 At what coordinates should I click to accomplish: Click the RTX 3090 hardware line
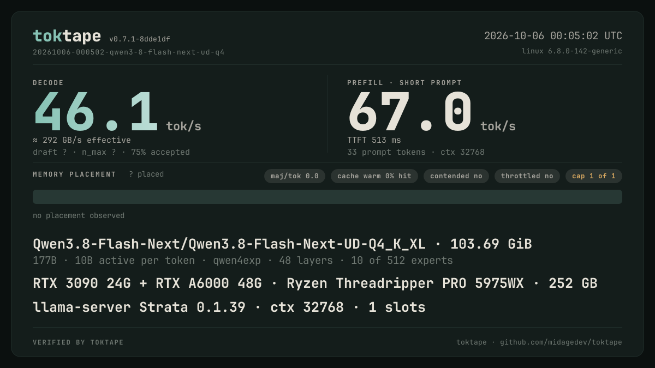pyautogui.click(x=315, y=283)
